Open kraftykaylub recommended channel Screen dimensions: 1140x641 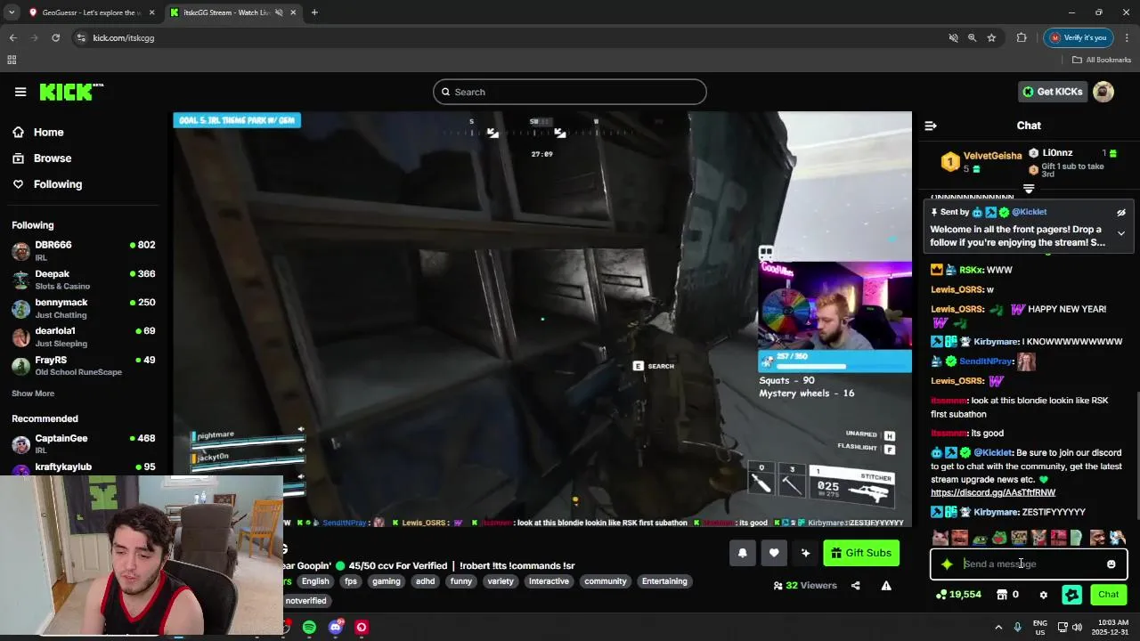click(x=83, y=467)
